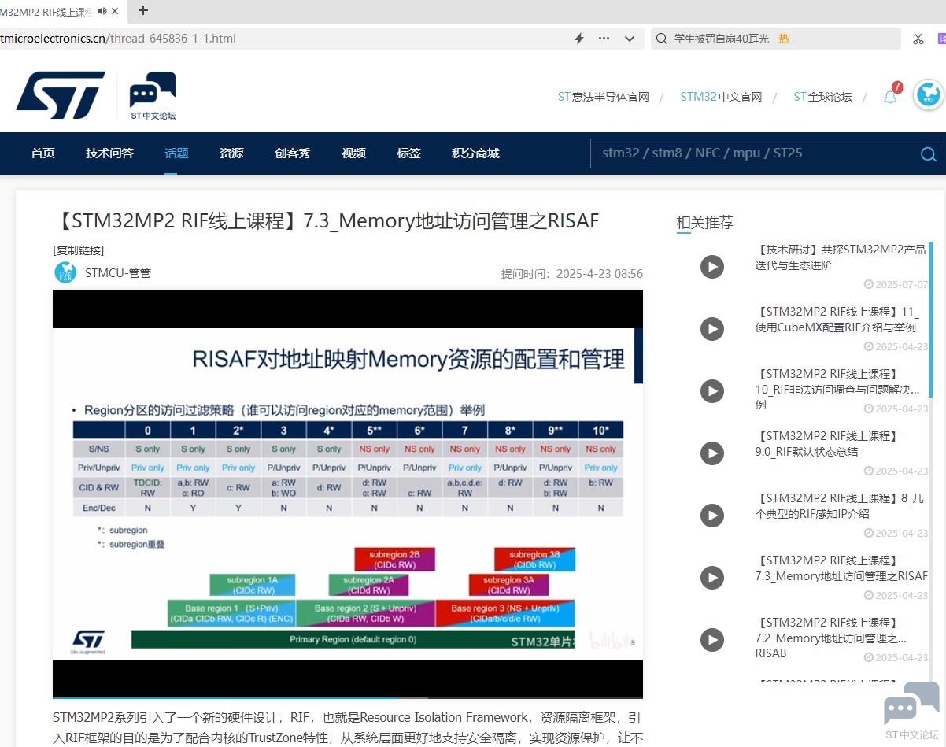
Task: Play the 7.3 RISAF recommended video icon
Action: pyautogui.click(x=712, y=578)
